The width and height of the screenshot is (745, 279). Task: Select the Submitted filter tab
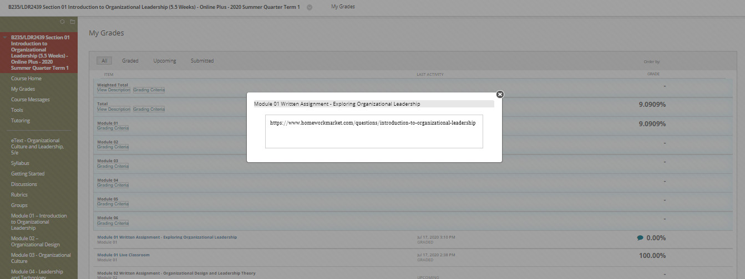coord(202,61)
